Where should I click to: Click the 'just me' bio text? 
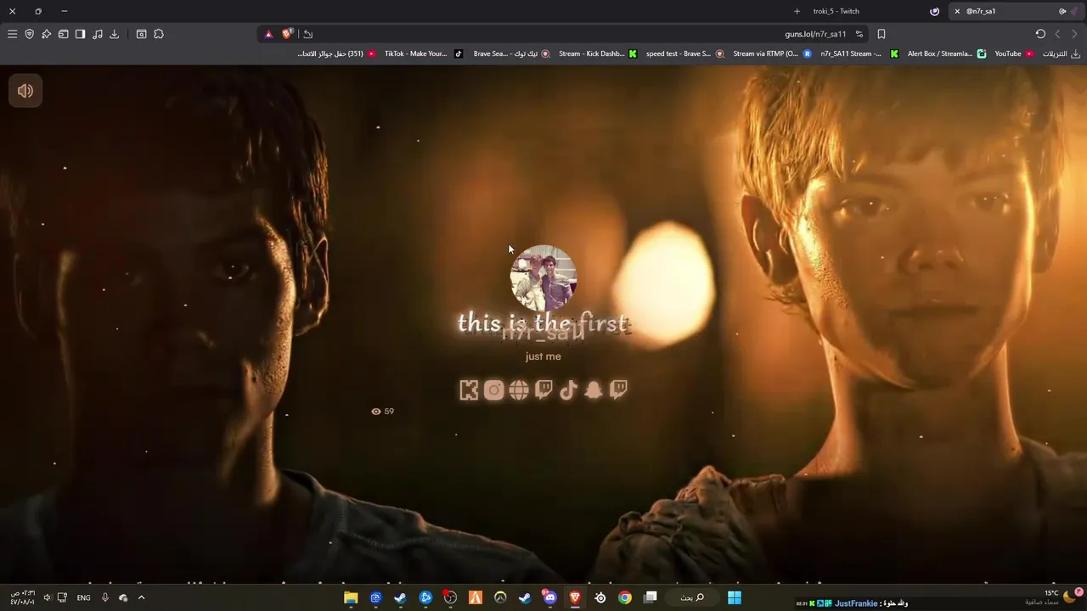(x=543, y=356)
